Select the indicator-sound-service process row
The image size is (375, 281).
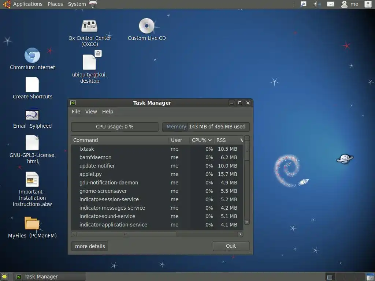coord(157,216)
